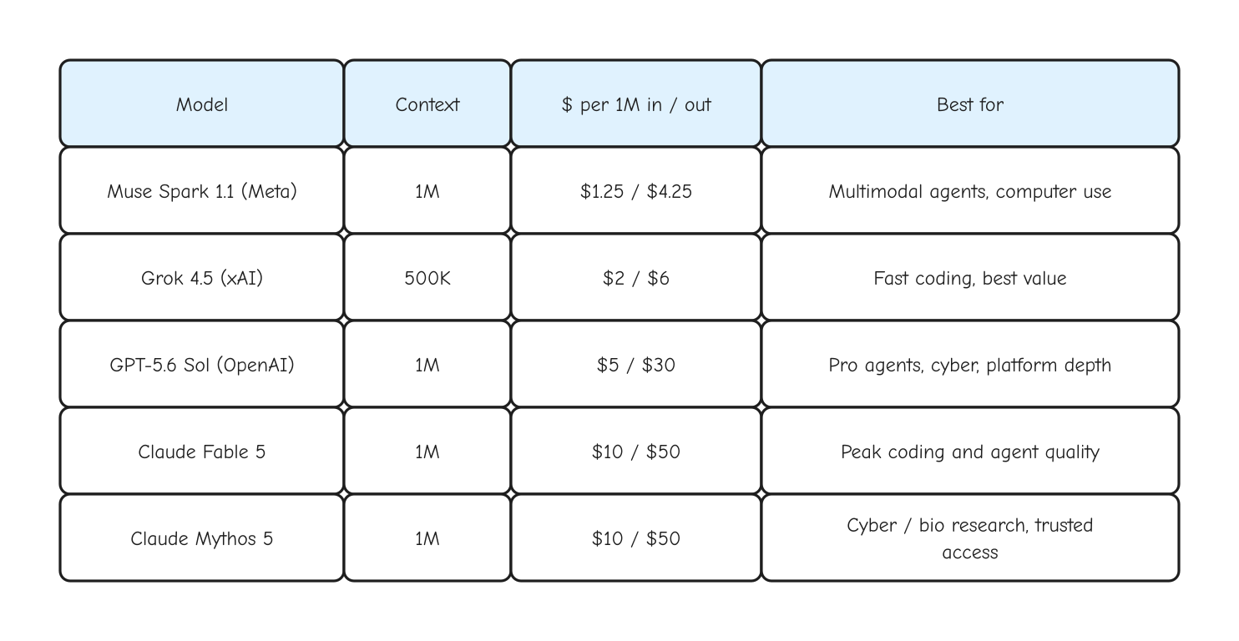This screenshot has width=1239, height=641.
Task: Click the GPT-5.6 Sol (OpenAI) cell
Action: coord(202,364)
